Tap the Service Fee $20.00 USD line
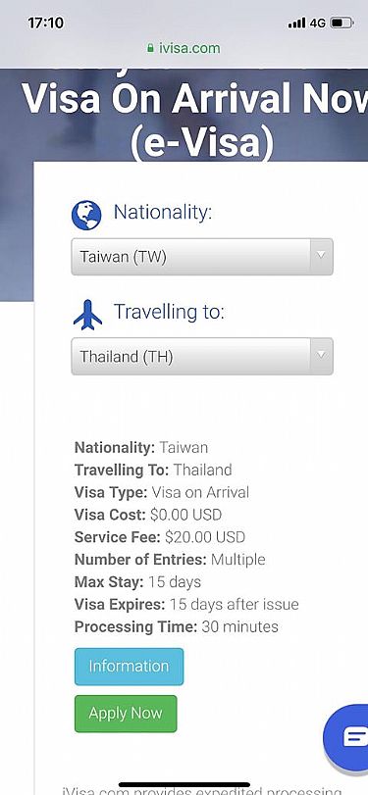Image resolution: width=368 pixels, height=795 pixels. coord(159,537)
